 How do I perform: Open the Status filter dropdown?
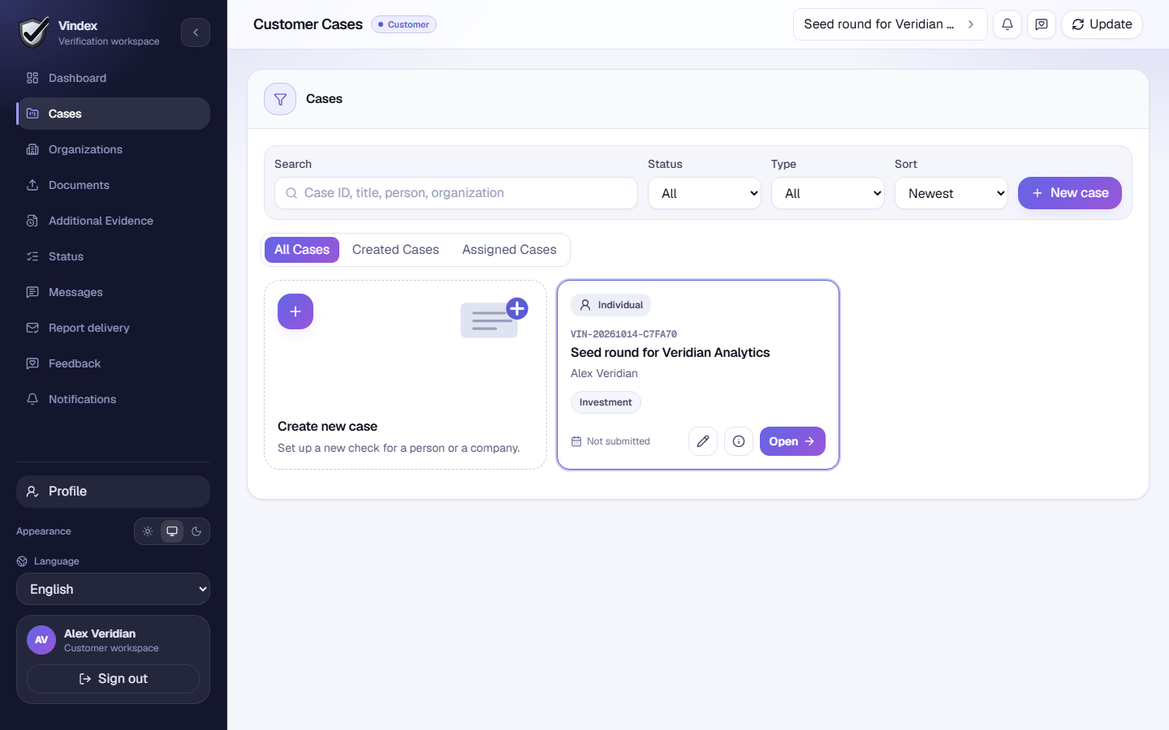(x=705, y=193)
